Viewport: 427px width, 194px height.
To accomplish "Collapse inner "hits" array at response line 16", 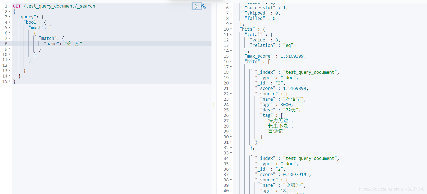I will tap(231, 61).
